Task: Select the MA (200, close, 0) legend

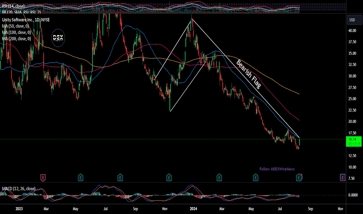Action: pyautogui.click(x=16, y=39)
